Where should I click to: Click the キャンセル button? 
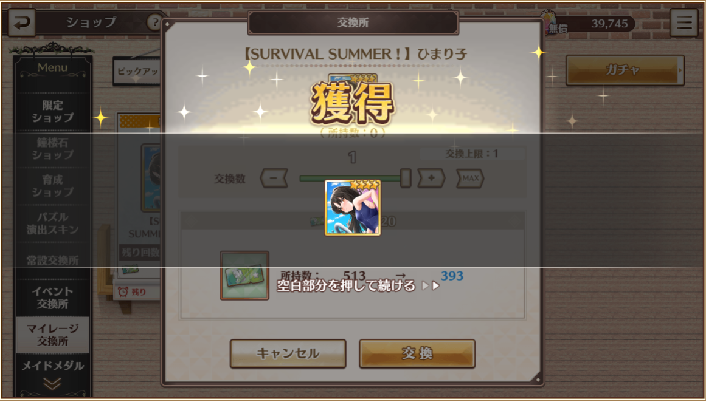(x=288, y=353)
